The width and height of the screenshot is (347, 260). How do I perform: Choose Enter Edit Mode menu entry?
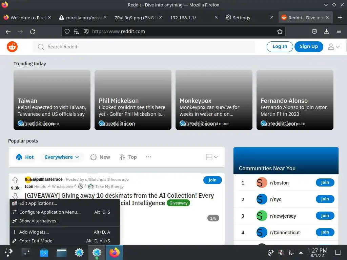click(65, 241)
